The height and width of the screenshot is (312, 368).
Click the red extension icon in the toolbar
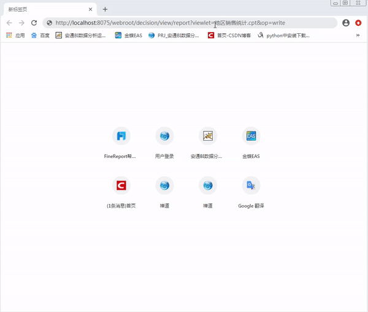(x=358, y=23)
